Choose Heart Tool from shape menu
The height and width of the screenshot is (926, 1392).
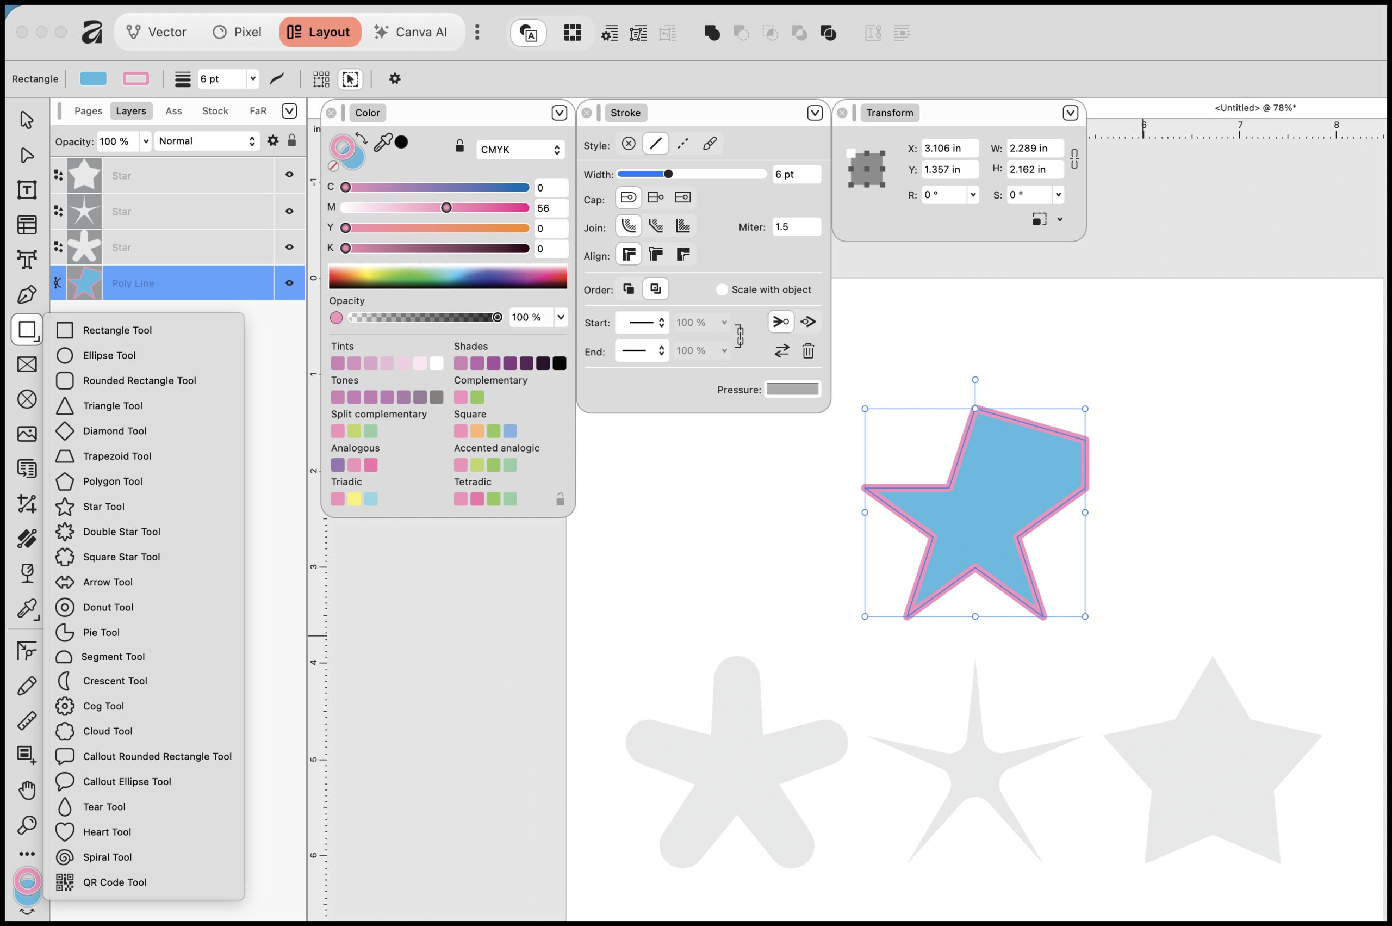[107, 831]
